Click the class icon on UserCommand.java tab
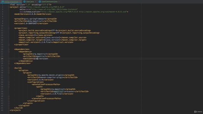Screen dimensions: 203x114 pos(40,2)
